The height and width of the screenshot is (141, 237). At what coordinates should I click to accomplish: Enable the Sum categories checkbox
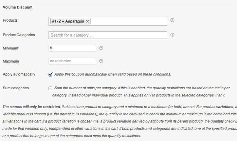point(50,88)
